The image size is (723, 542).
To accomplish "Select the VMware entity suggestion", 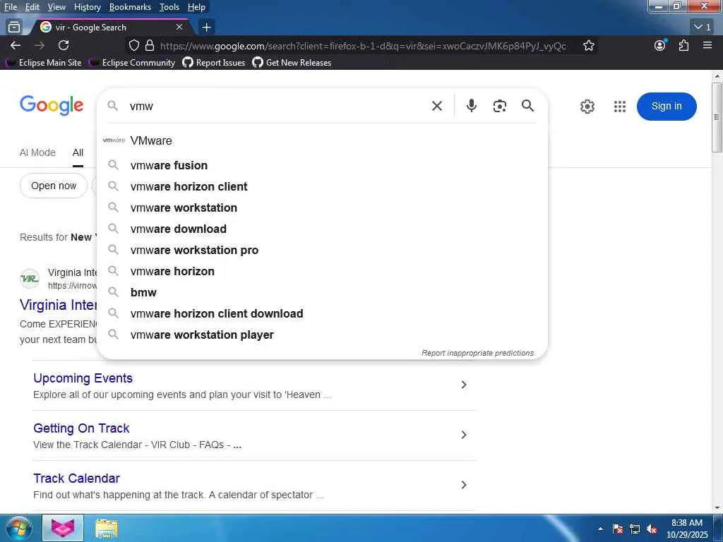I will pos(322,140).
